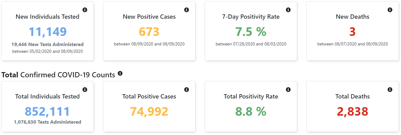Open the Total Positivity Rate info icon
Image resolution: width=401 pixels, height=135 pixels.
pyautogui.click(x=288, y=90)
